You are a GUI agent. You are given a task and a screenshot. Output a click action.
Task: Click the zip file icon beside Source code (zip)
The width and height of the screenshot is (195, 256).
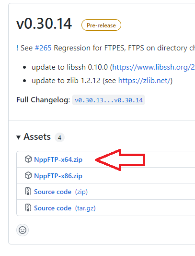[28, 191]
